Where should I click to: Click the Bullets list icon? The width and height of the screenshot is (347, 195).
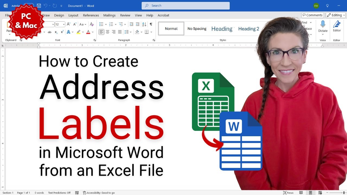[x=101, y=24]
